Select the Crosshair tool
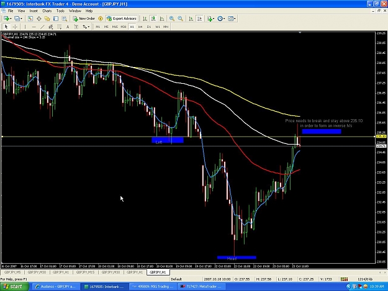 (15, 27)
